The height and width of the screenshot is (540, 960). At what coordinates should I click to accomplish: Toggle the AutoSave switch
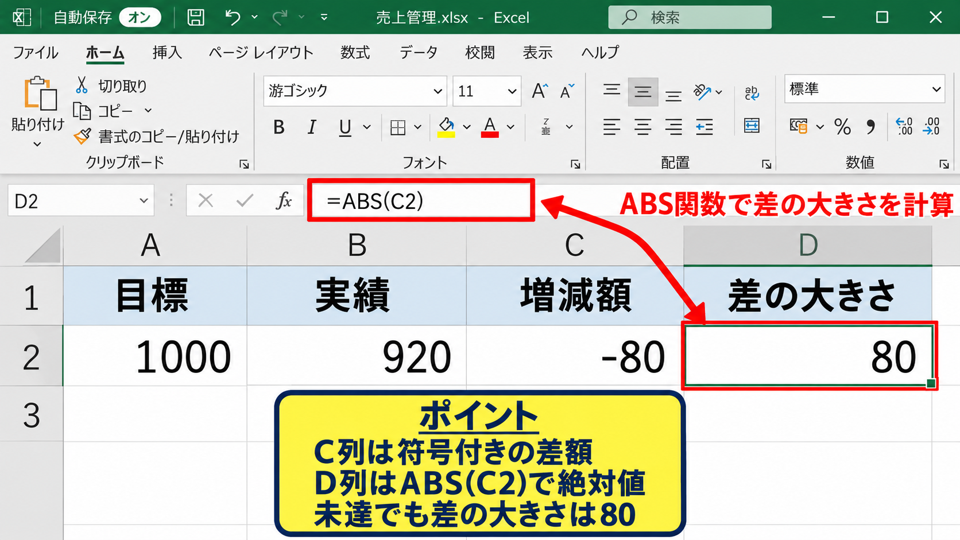(140, 17)
